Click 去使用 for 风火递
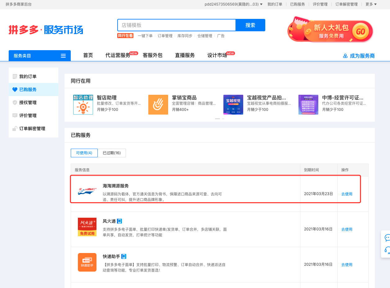The image size is (390, 288). pyautogui.click(x=347, y=229)
